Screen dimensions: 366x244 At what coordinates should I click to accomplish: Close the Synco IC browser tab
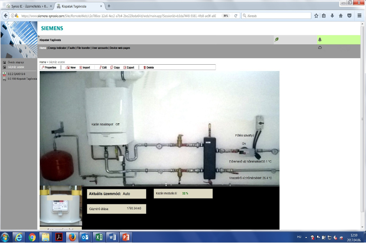coord(51,6)
